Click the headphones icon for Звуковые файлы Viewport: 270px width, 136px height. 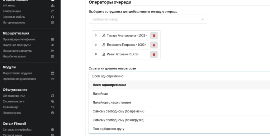[52, 17]
